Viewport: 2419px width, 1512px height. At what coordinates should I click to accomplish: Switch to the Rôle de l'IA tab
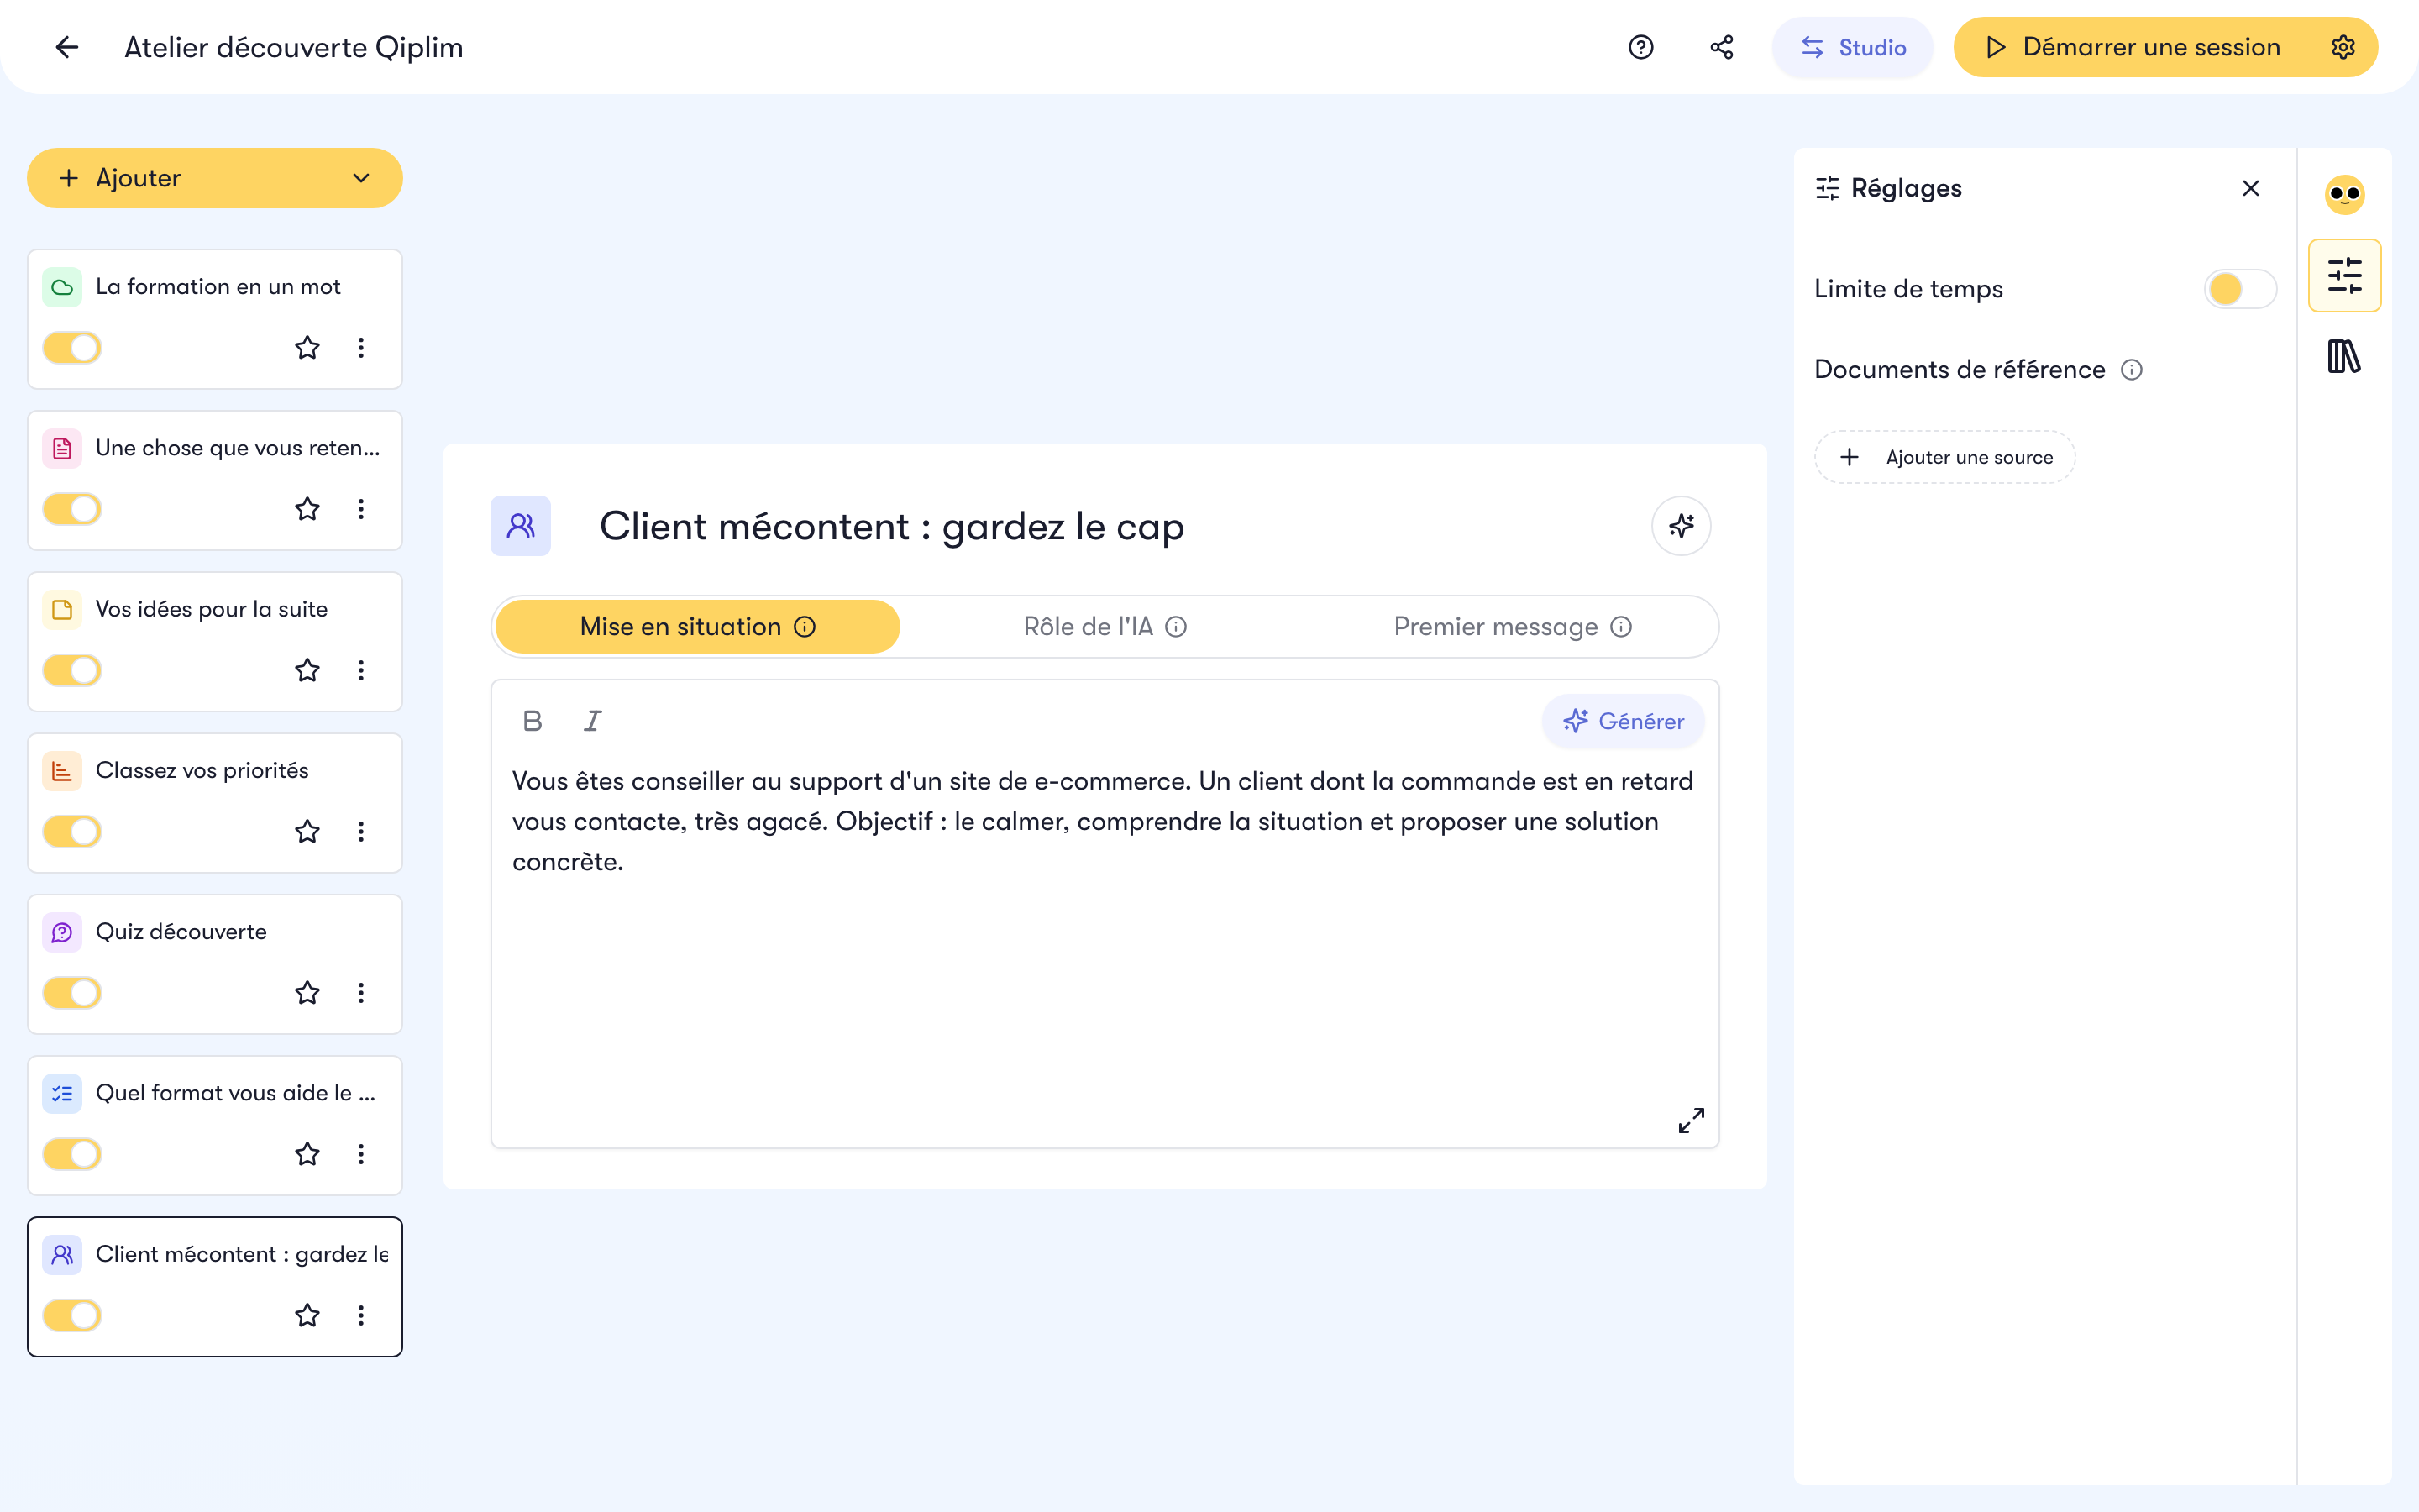click(1105, 627)
